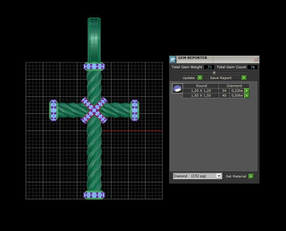Select the pendant bail loop at the top

pos(94,40)
